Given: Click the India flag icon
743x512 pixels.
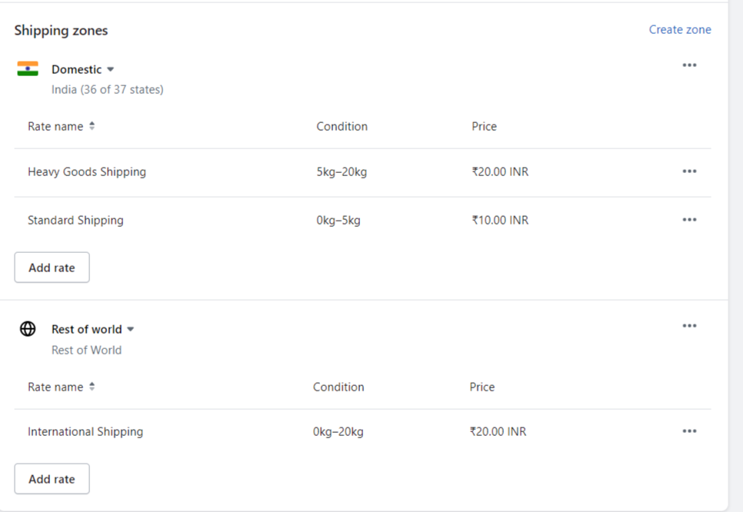Looking at the screenshot, I should [x=28, y=68].
